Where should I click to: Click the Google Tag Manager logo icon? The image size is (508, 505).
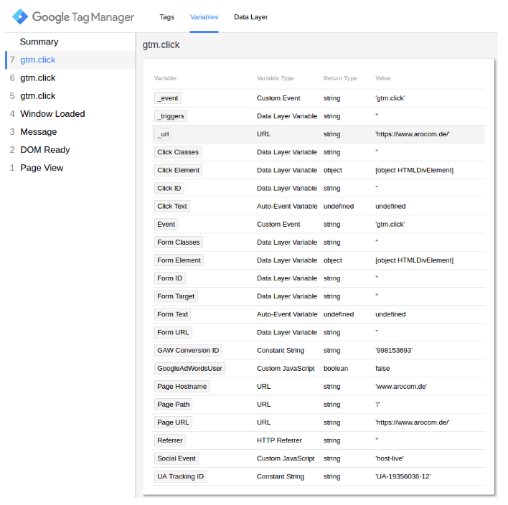pyautogui.click(x=20, y=16)
